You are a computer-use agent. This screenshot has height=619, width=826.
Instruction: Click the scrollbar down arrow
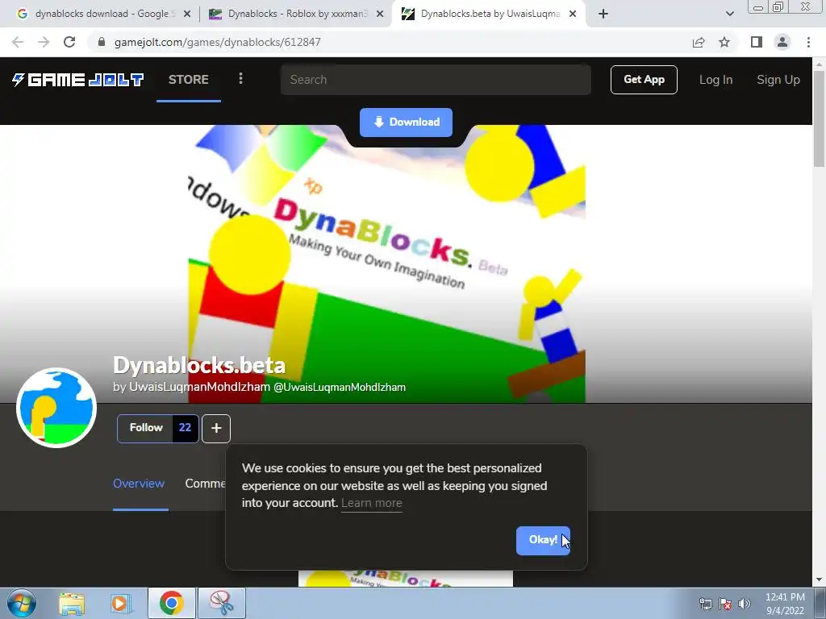coord(820,580)
